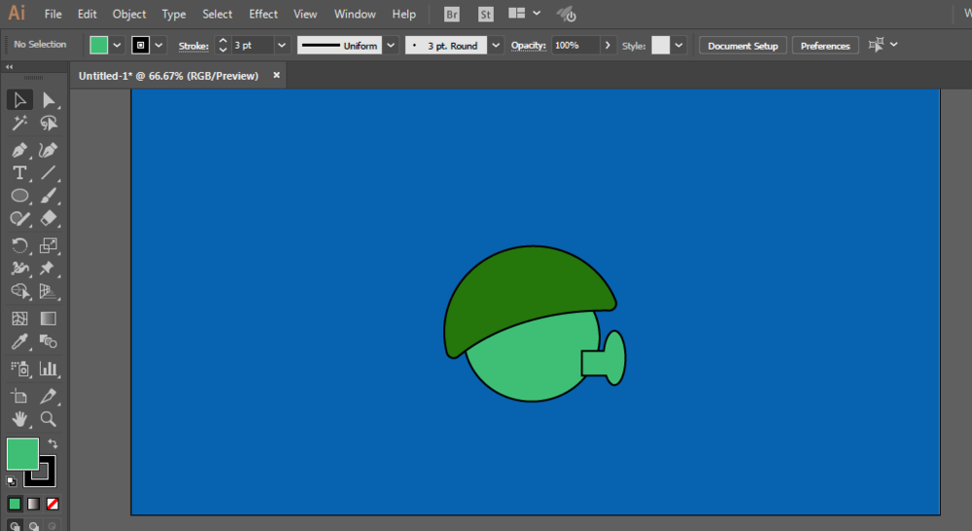Select the Magic Wand tool
This screenshot has height=531, width=972.
click(19, 124)
